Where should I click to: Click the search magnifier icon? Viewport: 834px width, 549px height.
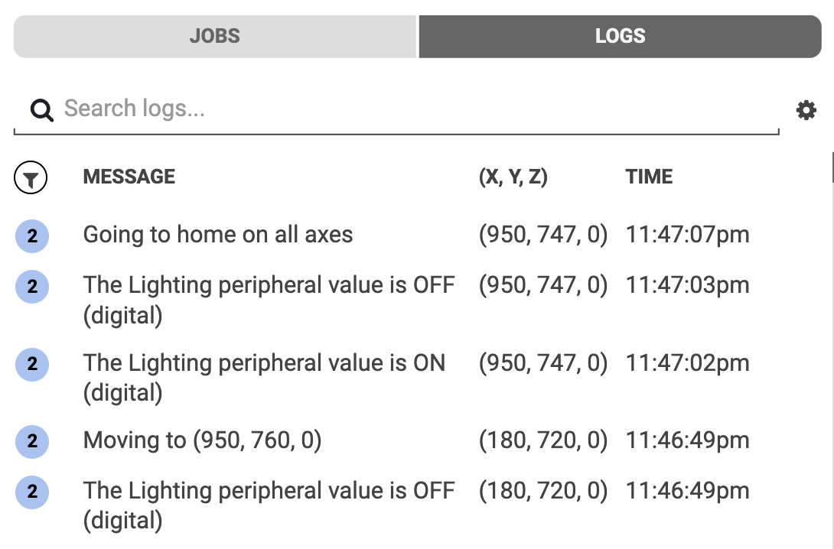[42, 110]
